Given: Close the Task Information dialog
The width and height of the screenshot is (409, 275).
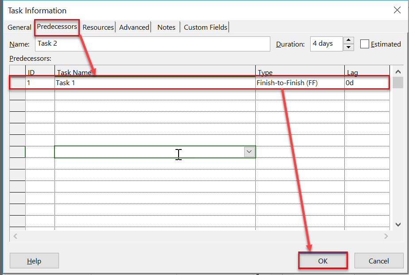Looking at the screenshot, I should (396, 10).
